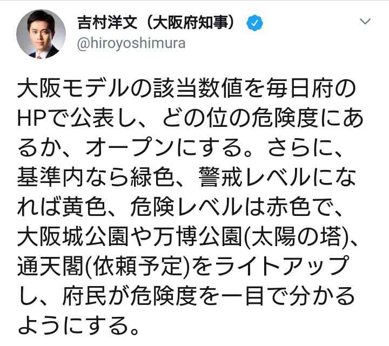389x346 pixels.
Task: Click the phrase 大阪城公園 in the tweet
Action: pos(73,236)
